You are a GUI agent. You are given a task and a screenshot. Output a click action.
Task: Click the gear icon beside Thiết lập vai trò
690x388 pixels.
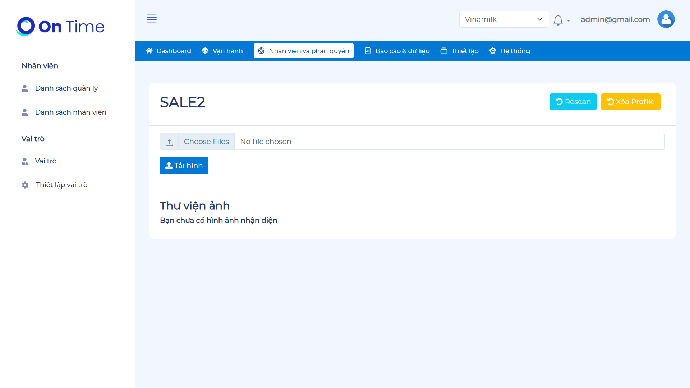[25, 185]
